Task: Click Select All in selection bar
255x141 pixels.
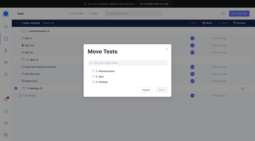Action: pyautogui.click(x=48, y=23)
